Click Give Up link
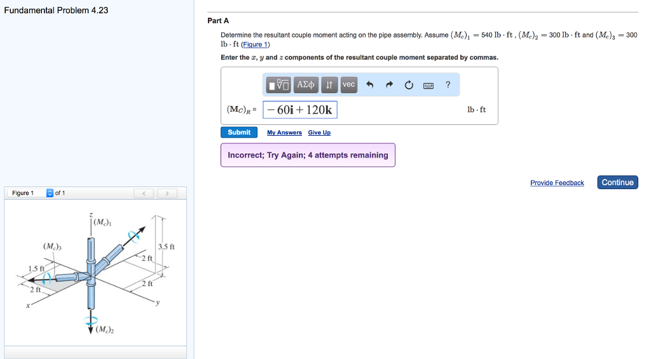The width and height of the screenshot is (651, 359). (319, 133)
